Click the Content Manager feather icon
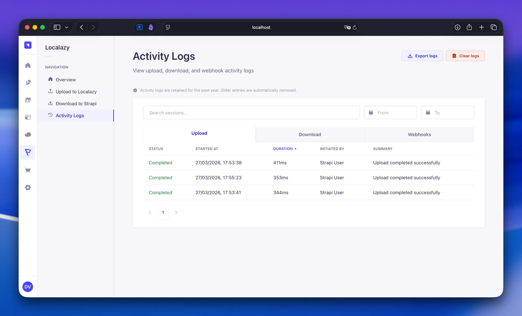The width and height of the screenshot is (522, 316). pos(28,83)
